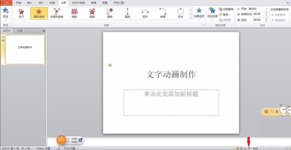Increase the duration (持续时间) spinner
Screen dimensions: 291x150
266,13
